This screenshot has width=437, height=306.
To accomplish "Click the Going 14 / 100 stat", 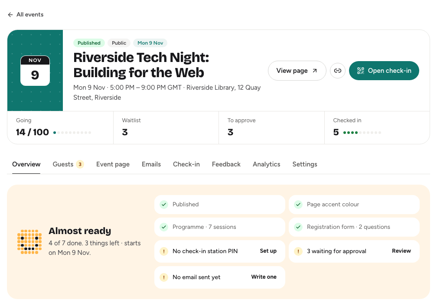I will [60, 127].
